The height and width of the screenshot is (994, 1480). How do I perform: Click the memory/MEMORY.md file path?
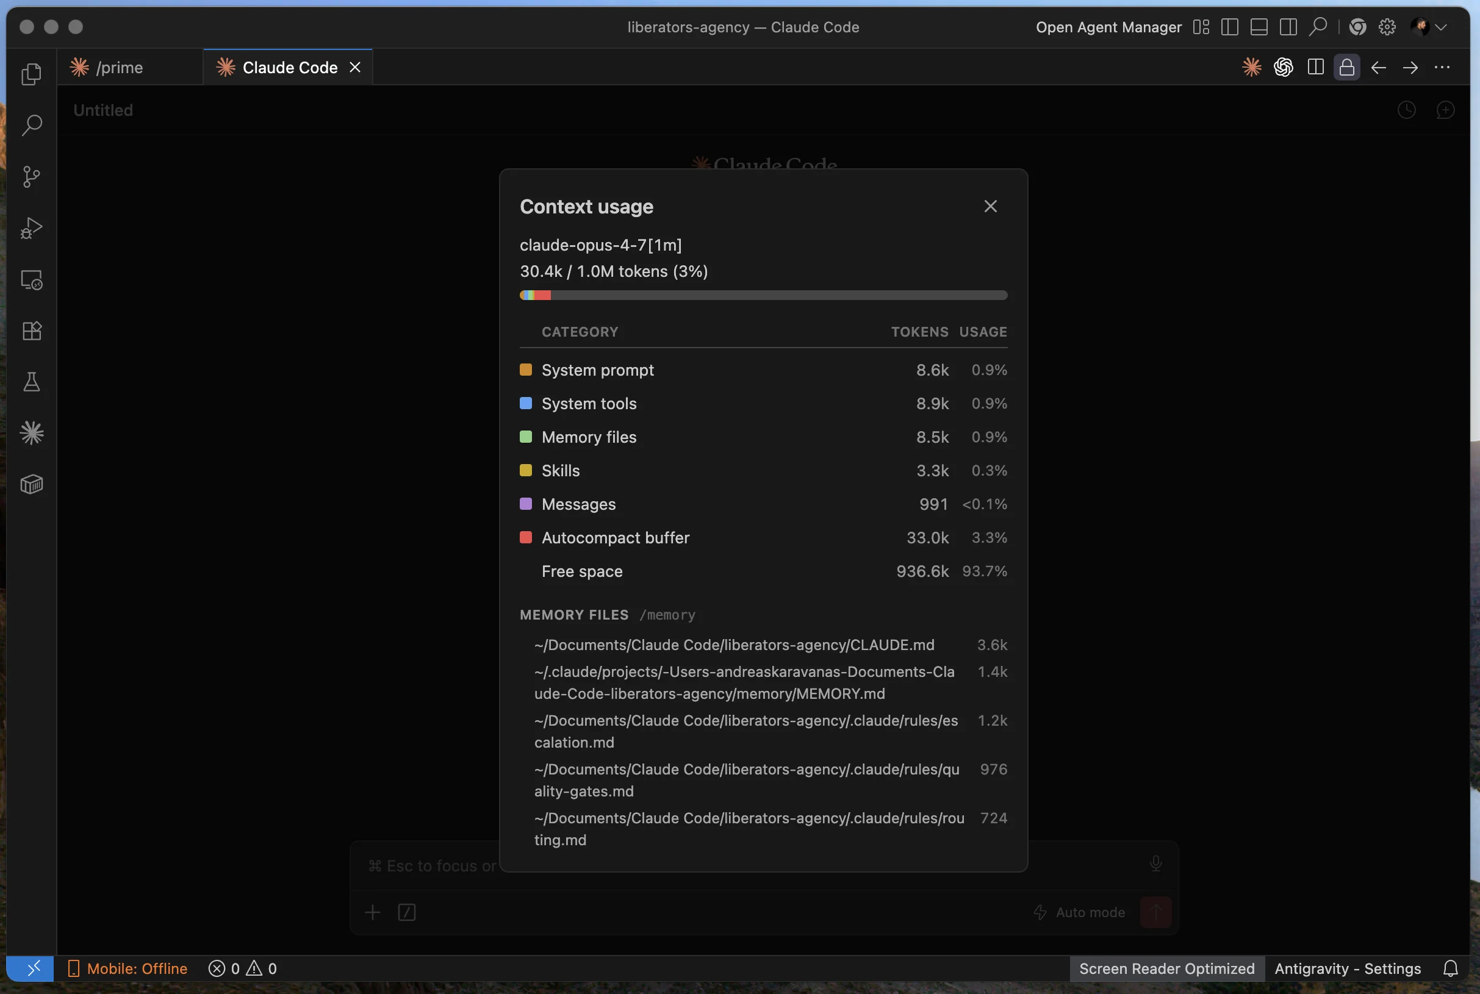coord(744,683)
